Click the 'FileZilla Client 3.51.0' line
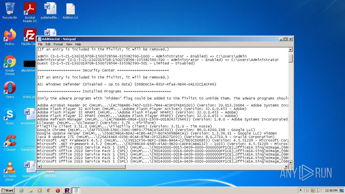This screenshot has height=194, width=345. [125, 126]
